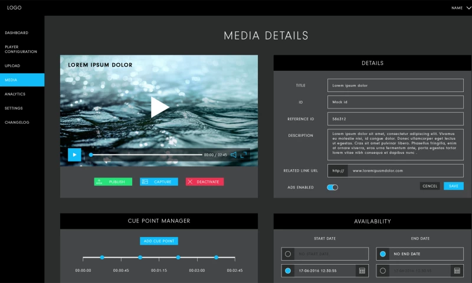Click the 00:02:45 timeline label
The width and height of the screenshot is (472, 283).
click(235, 271)
